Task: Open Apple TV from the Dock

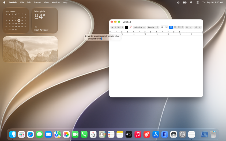Action: 129,134
